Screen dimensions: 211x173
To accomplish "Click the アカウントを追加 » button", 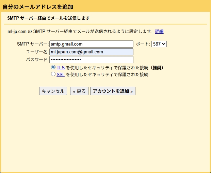I will (x=113, y=91).
